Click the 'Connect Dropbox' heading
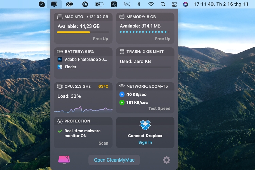The width and height of the screenshot is (255, 170). click(x=145, y=136)
